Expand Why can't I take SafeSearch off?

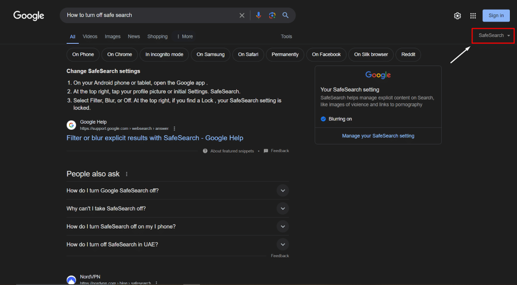tap(283, 208)
